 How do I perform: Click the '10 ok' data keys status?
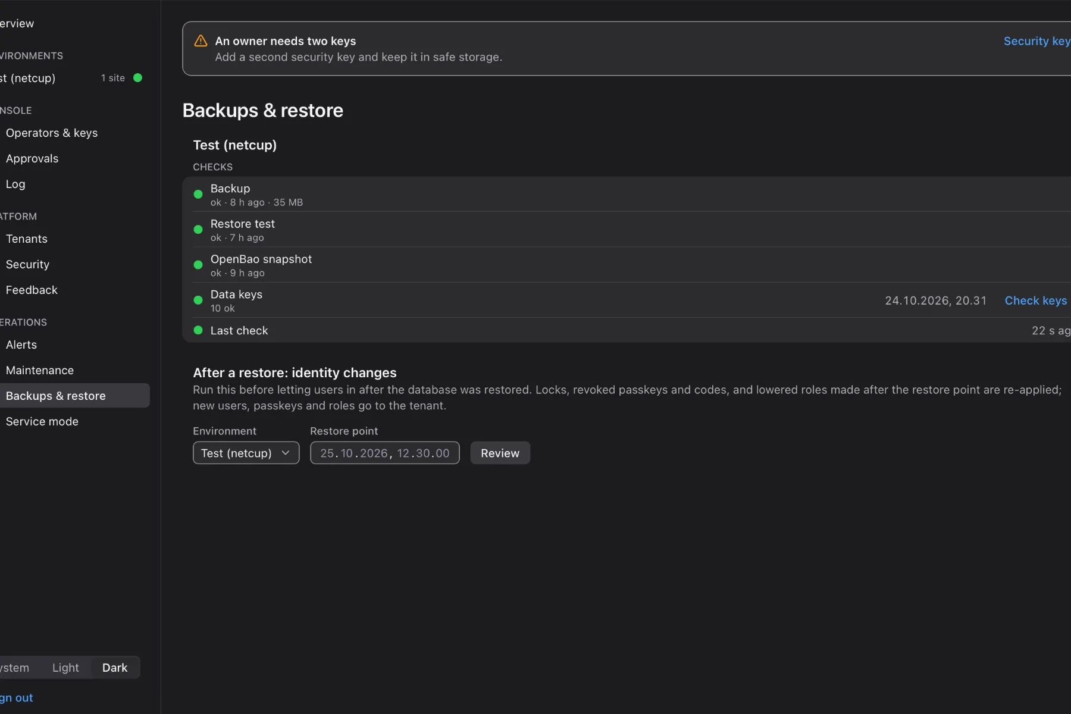[223, 308]
